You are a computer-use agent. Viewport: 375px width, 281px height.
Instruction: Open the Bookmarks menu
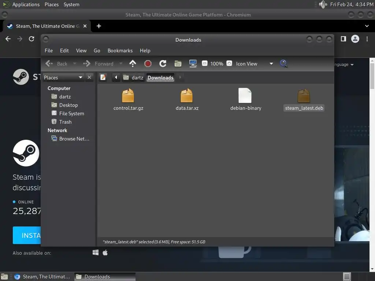pyautogui.click(x=120, y=50)
